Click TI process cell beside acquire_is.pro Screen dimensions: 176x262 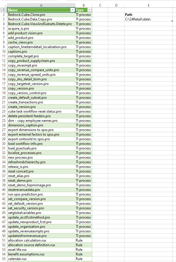[83, 29]
